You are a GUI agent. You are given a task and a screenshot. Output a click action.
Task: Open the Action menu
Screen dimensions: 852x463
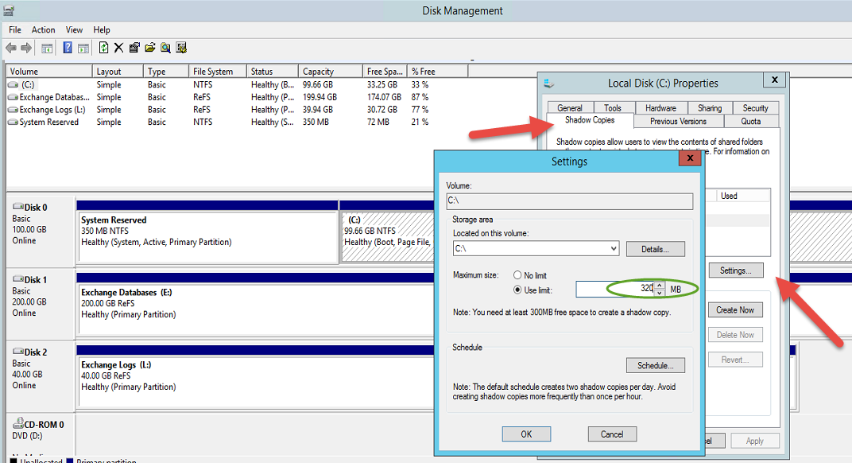click(43, 30)
